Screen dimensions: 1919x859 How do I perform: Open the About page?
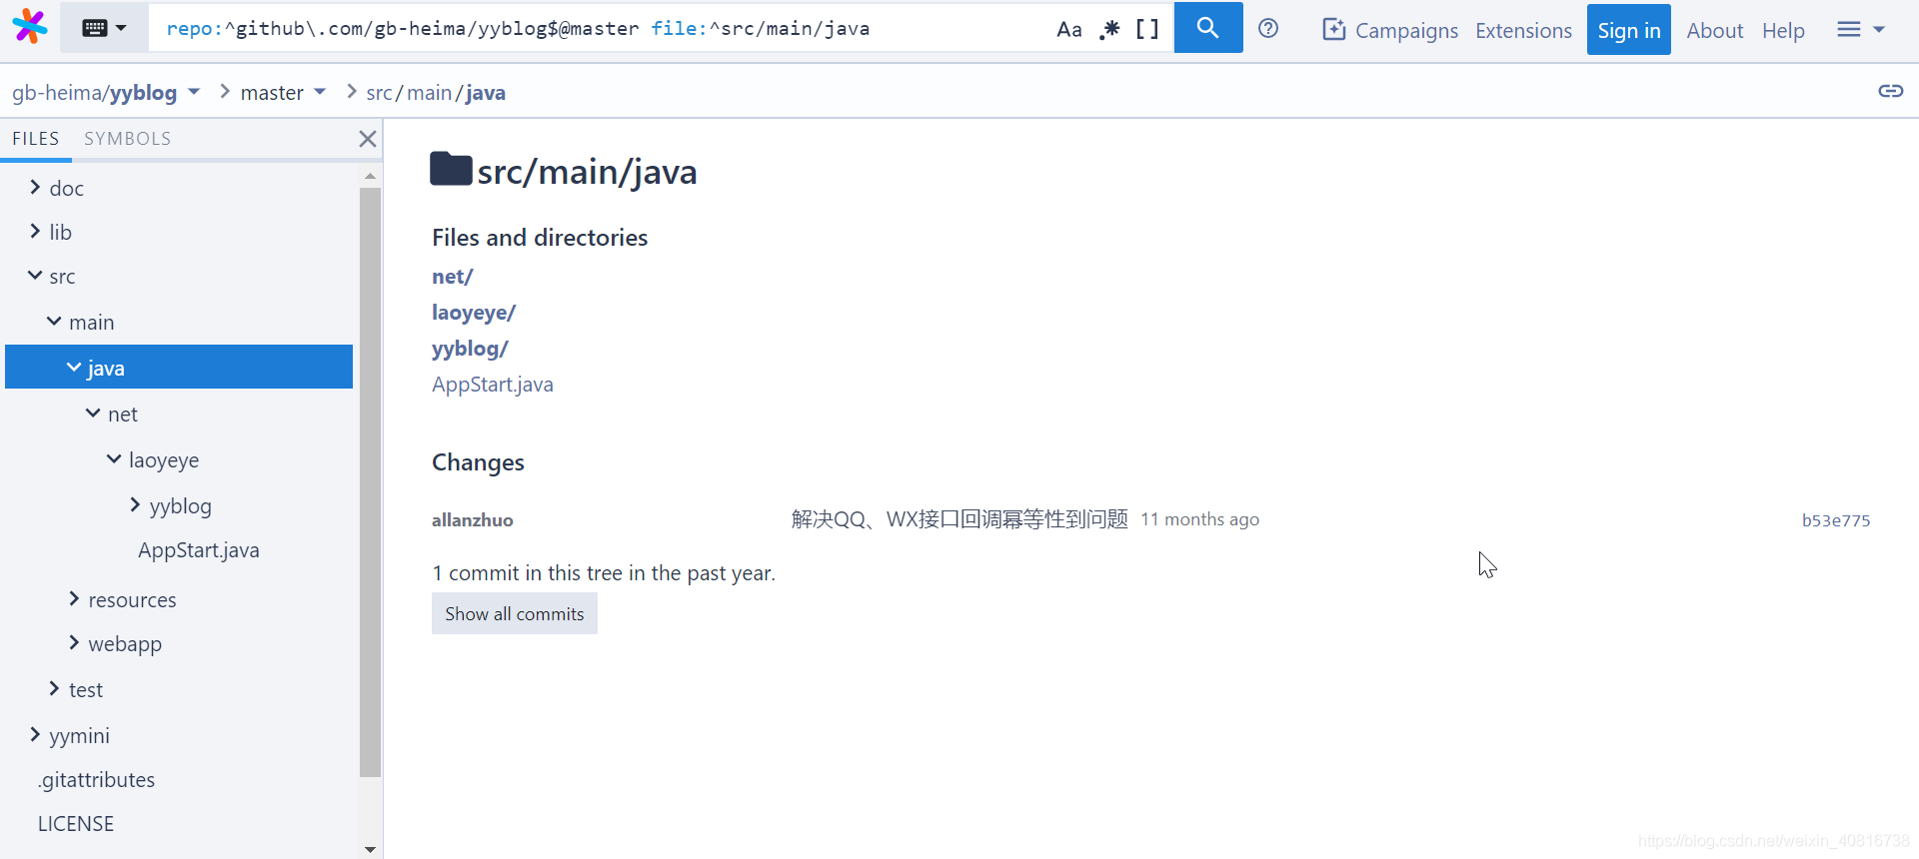coord(1715,30)
